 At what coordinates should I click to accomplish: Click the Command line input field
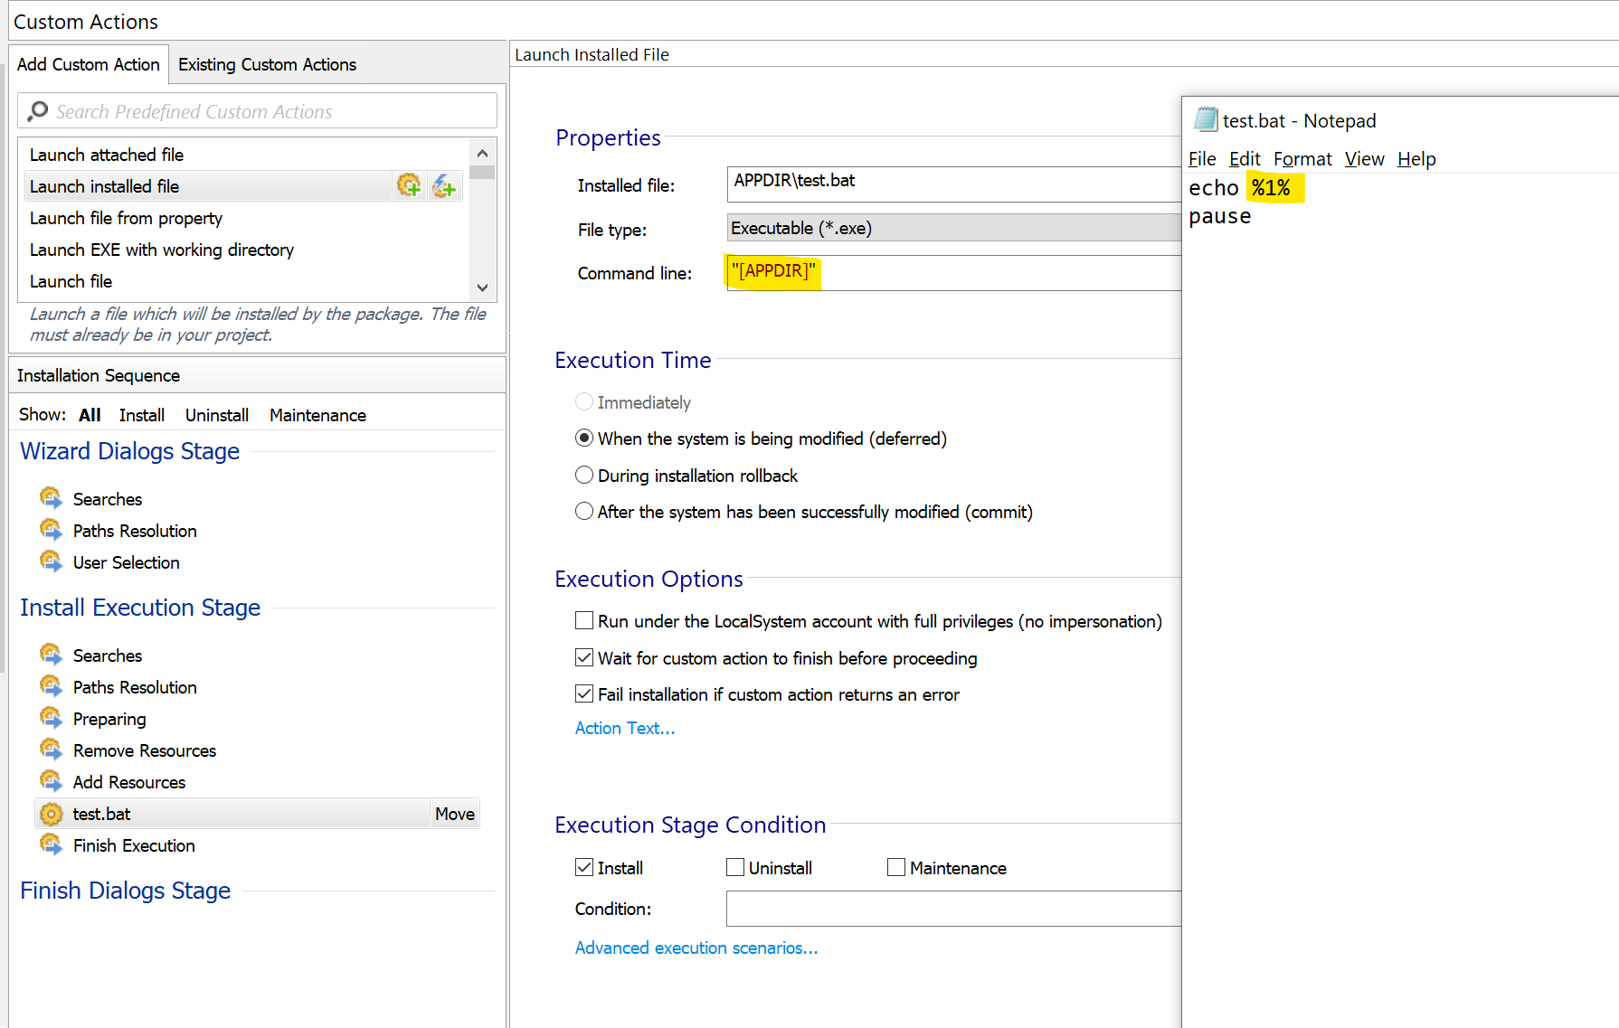point(953,272)
